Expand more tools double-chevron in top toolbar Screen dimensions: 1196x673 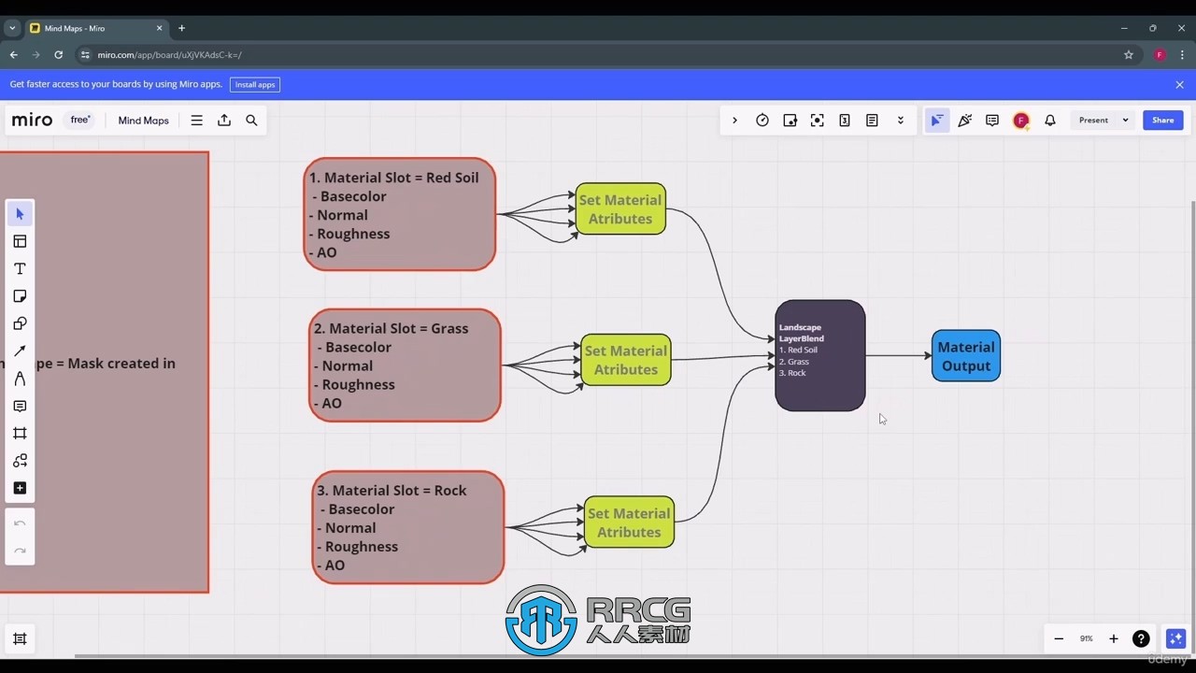click(901, 121)
